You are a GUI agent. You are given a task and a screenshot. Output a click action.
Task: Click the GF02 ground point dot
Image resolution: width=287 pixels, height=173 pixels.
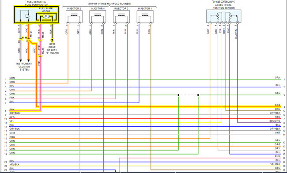[52, 40]
